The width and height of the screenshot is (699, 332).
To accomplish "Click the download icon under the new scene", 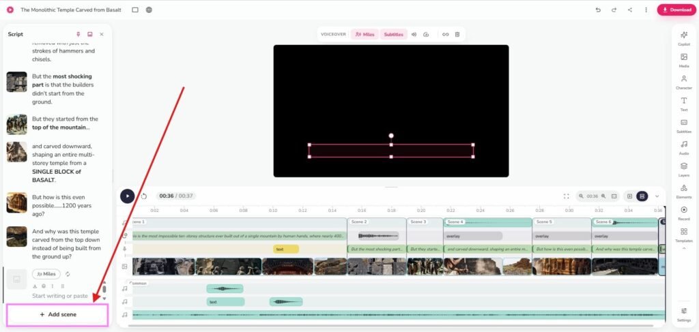I will point(35,286).
